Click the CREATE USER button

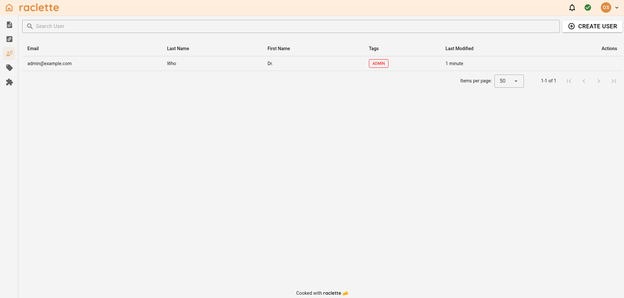point(592,26)
